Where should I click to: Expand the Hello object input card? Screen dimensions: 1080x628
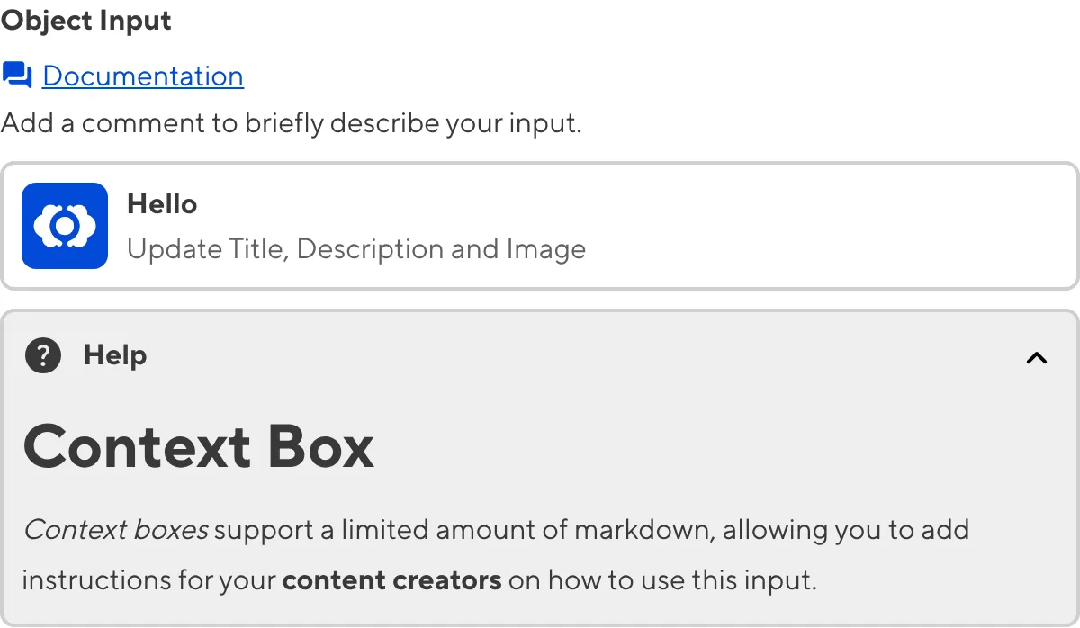[540, 226]
